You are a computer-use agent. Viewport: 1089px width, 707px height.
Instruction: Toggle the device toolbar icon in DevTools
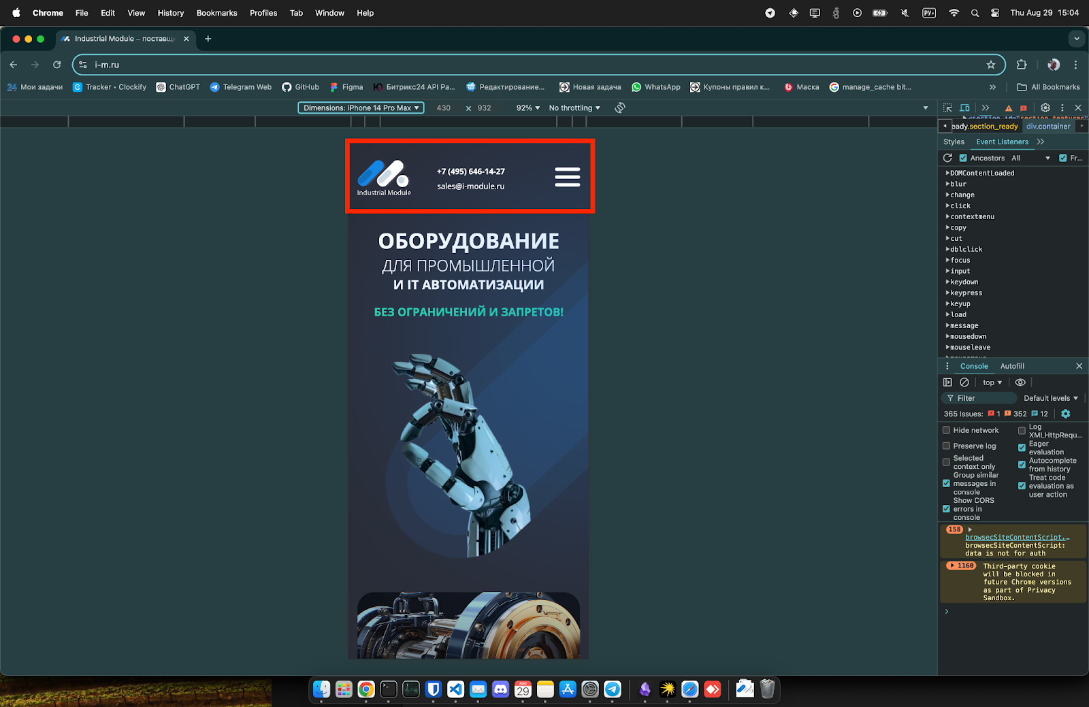(964, 108)
